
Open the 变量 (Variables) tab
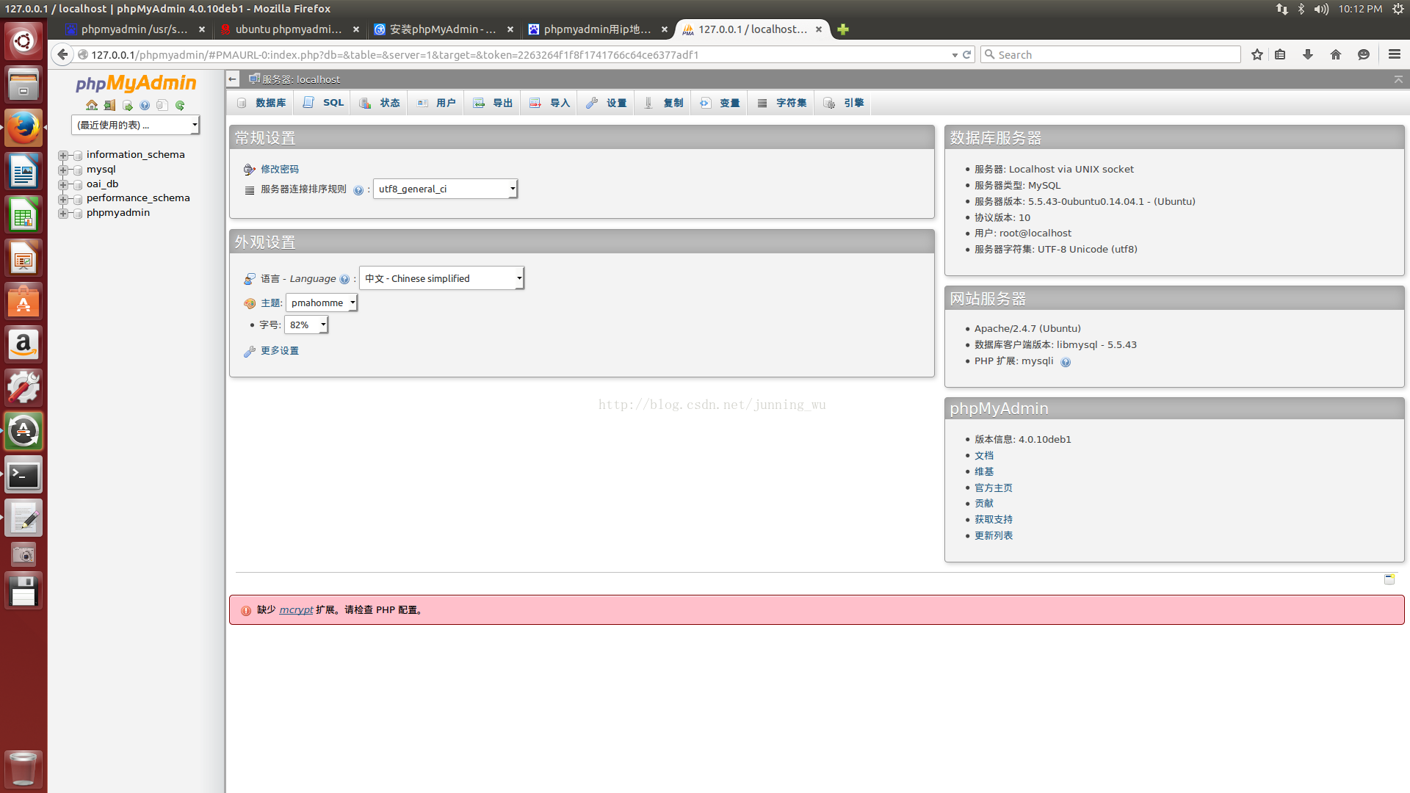720,103
